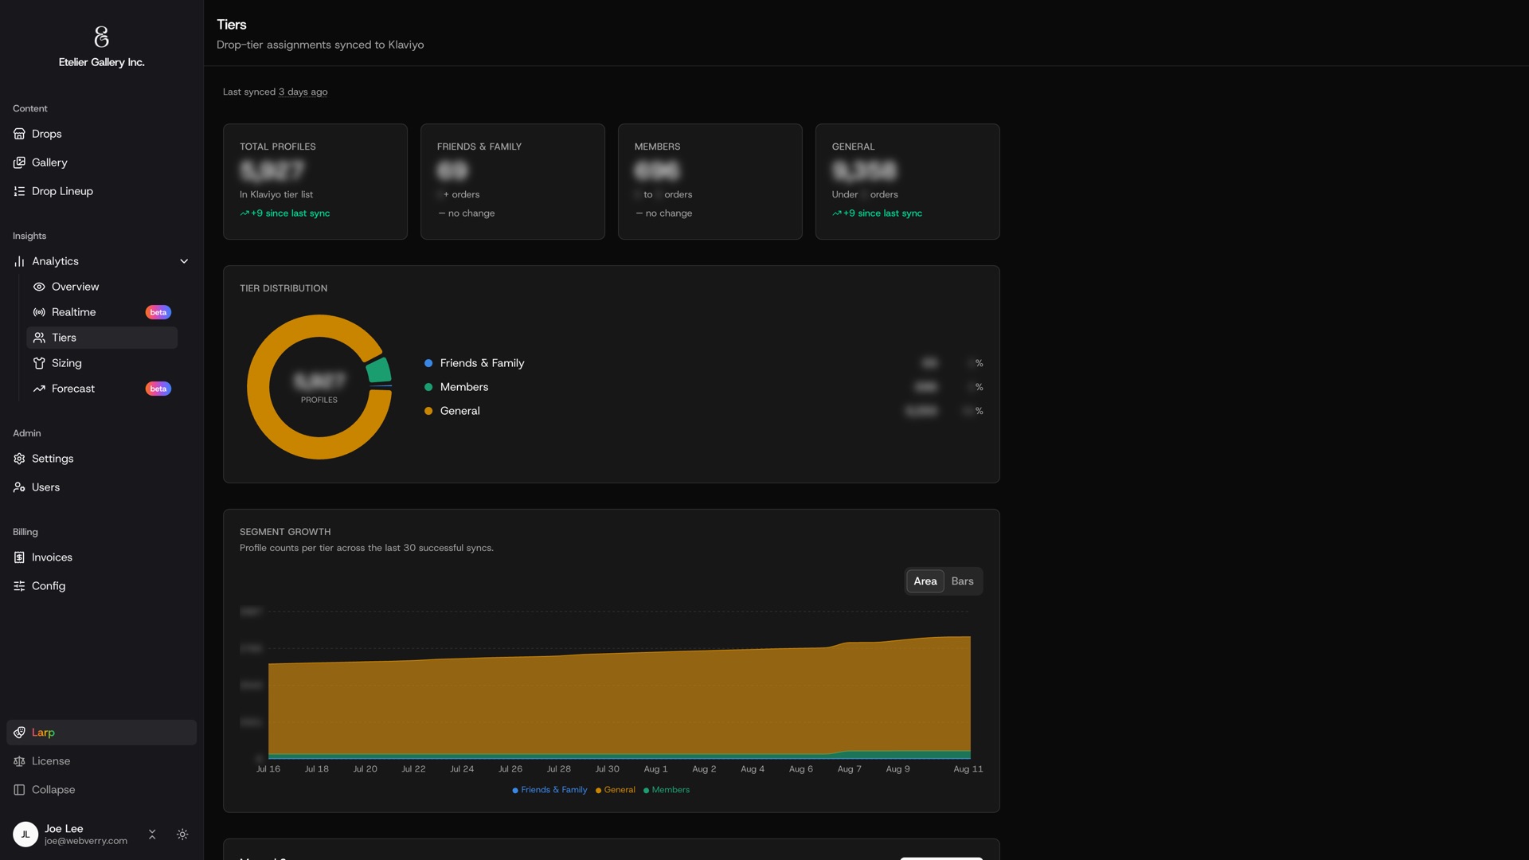Click the Forecast trend arrow icon

[39, 389]
